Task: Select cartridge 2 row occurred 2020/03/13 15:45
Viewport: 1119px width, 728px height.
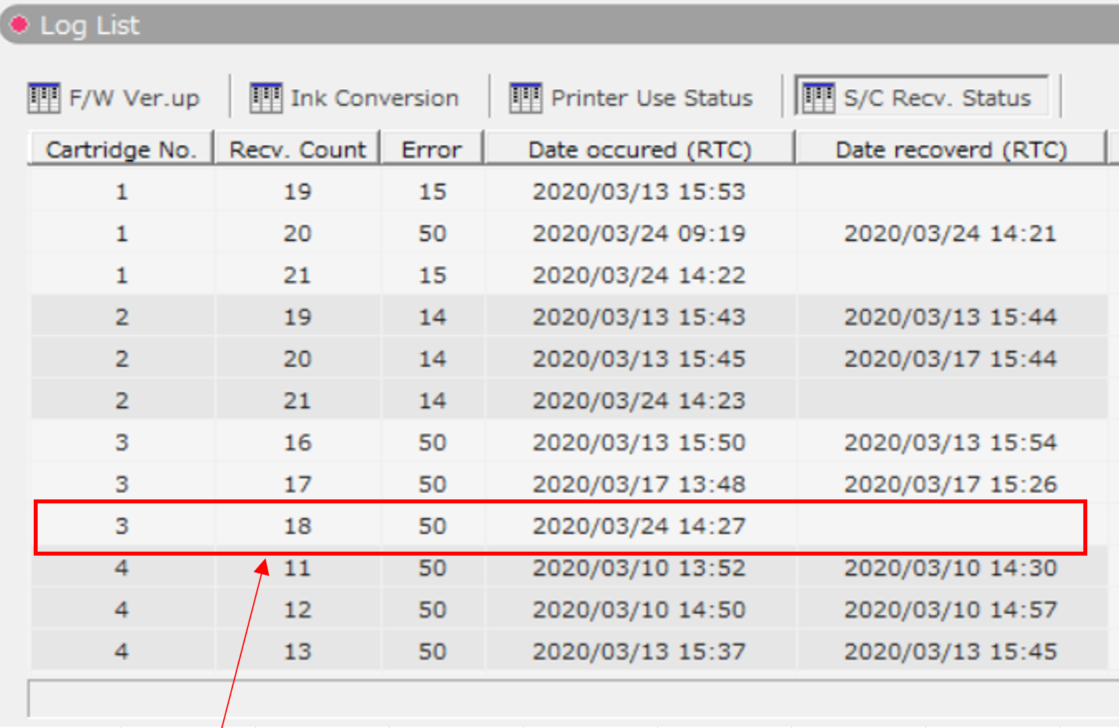Action: [639, 359]
